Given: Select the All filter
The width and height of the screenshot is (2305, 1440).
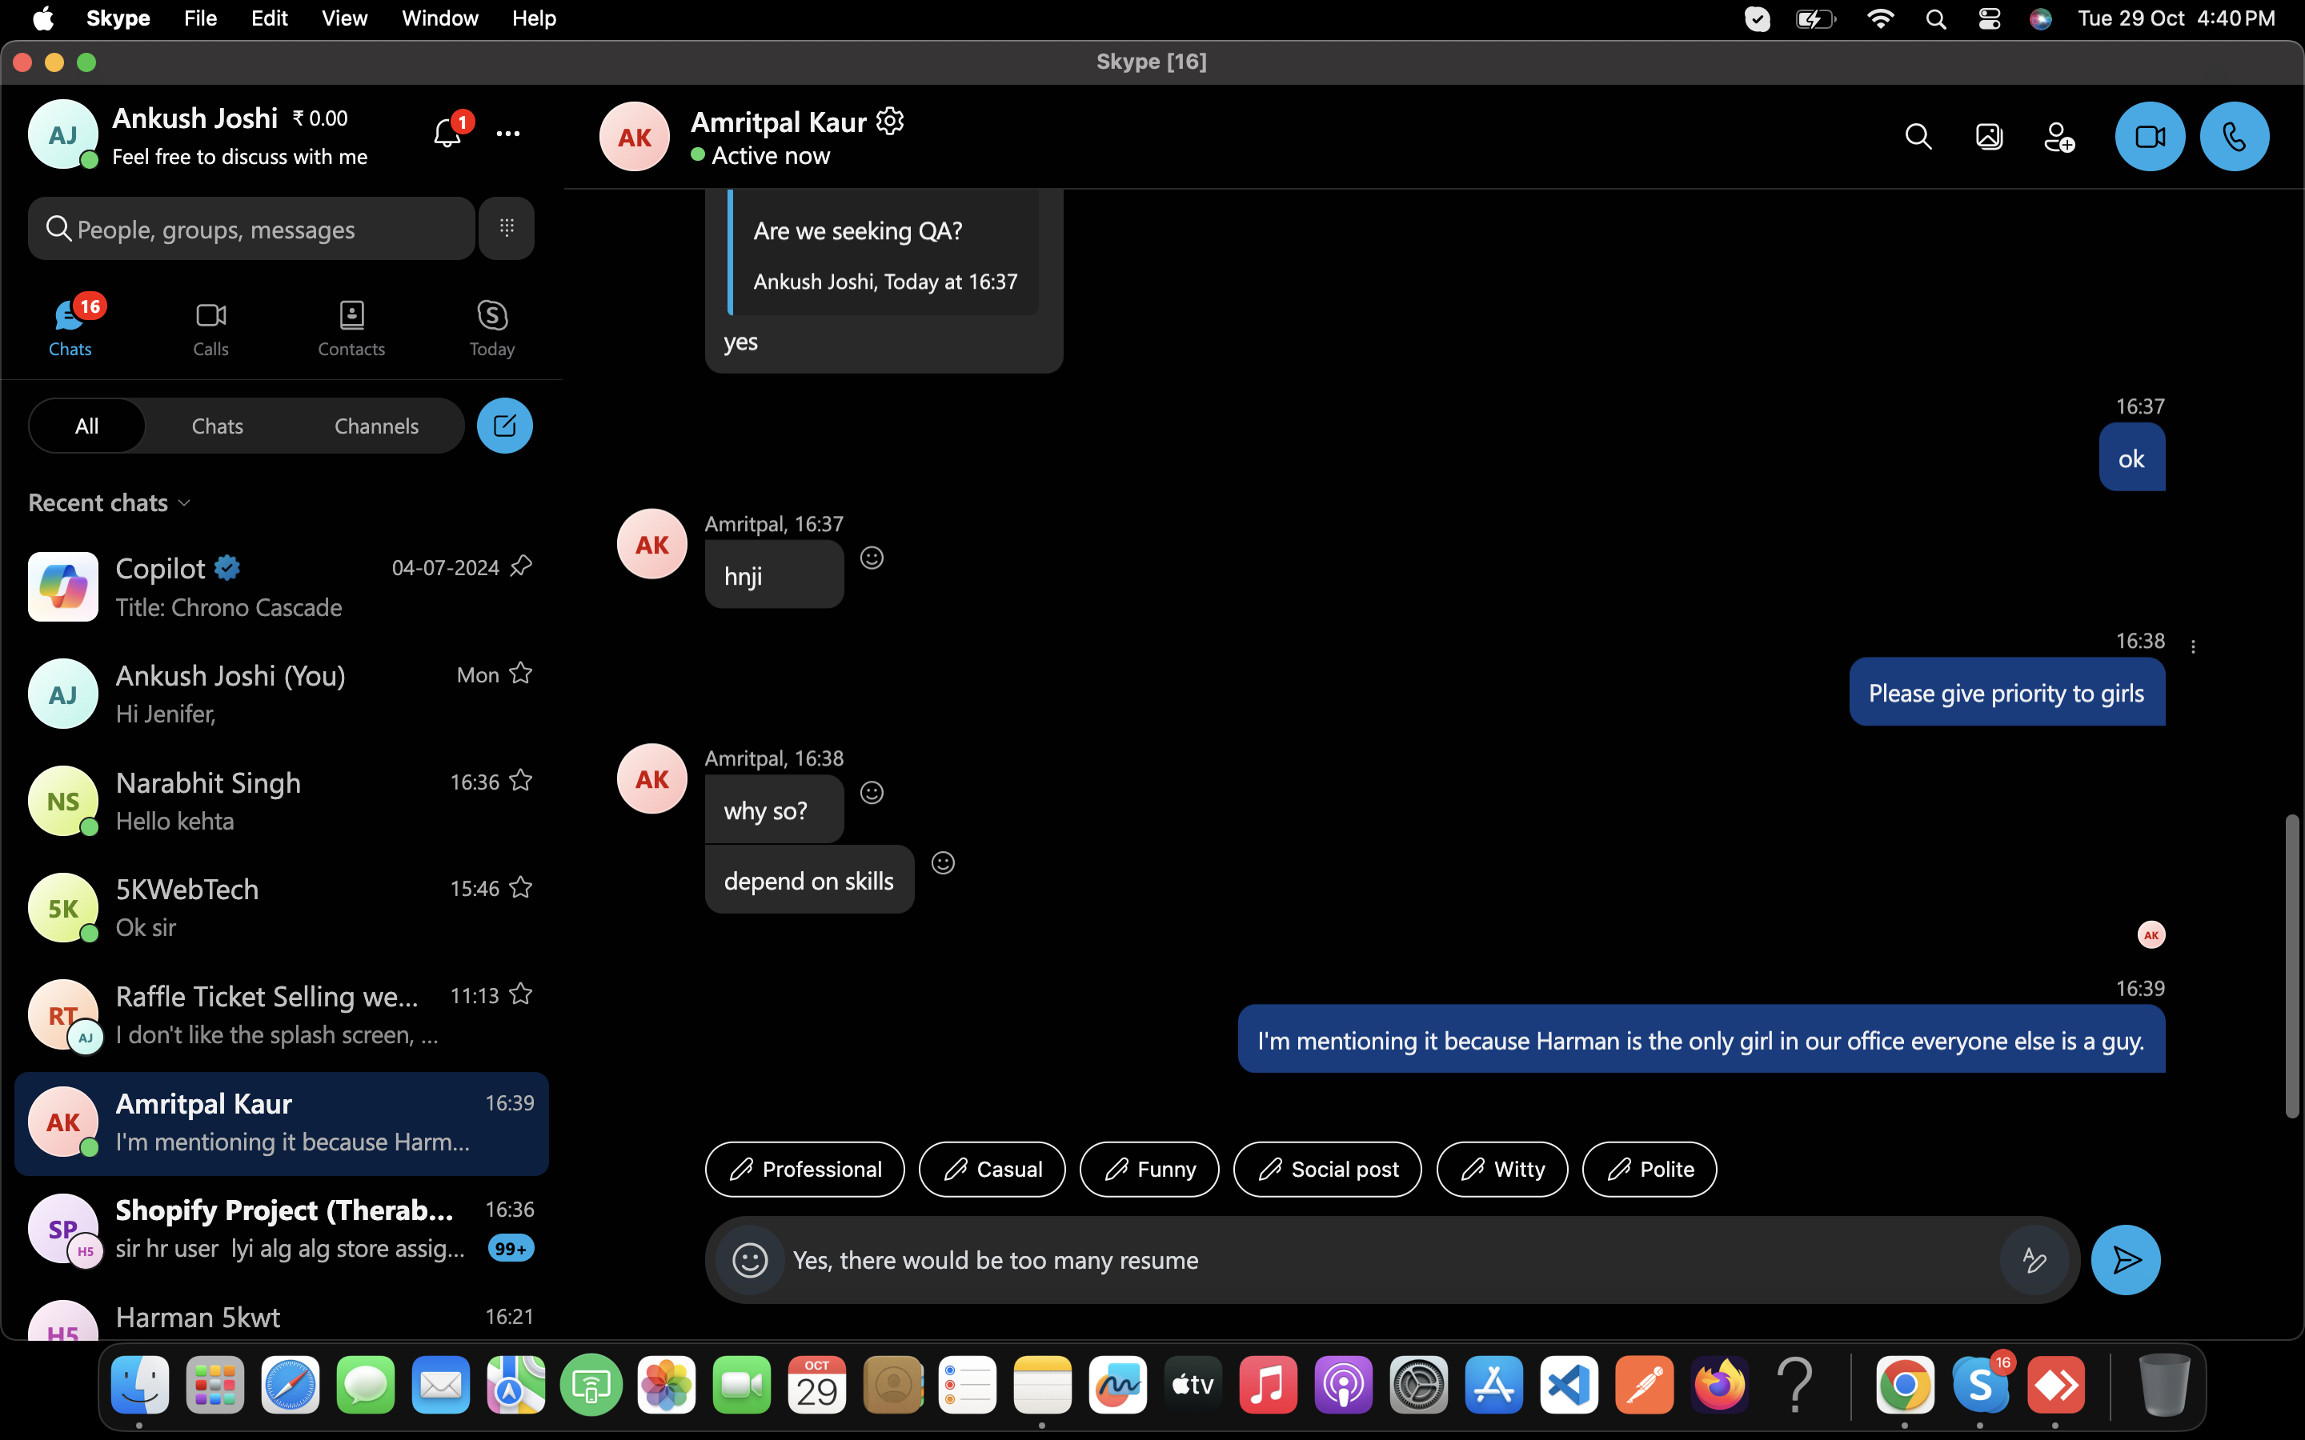Looking at the screenshot, I should click(86, 426).
